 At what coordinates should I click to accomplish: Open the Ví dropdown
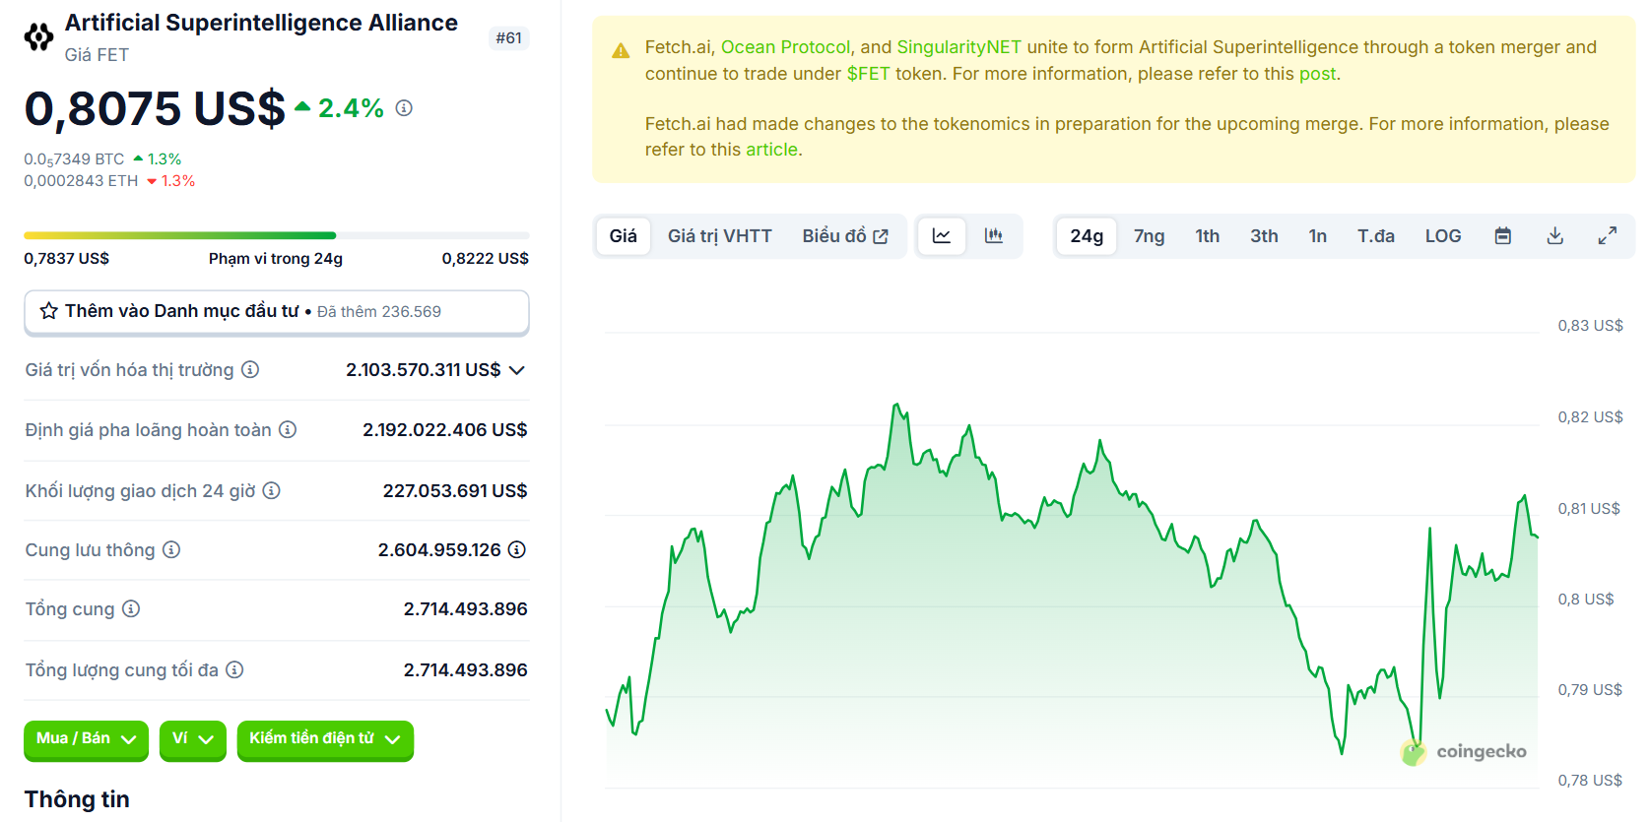pyautogui.click(x=193, y=740)
